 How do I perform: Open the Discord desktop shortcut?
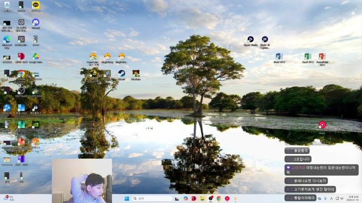point(36,24)
